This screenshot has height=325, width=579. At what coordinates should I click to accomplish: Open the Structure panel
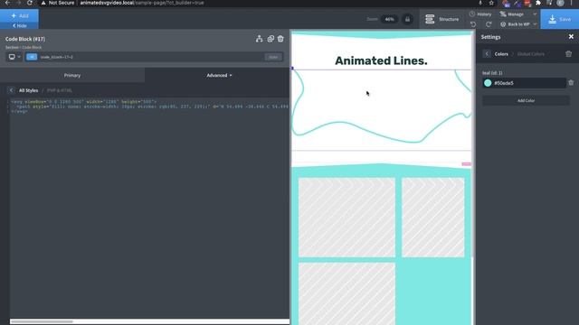point(442,19)
